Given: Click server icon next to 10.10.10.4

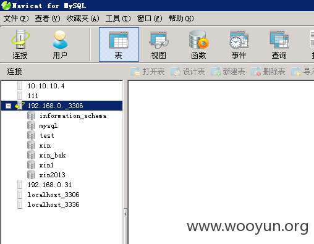Looking at the screenshot, I should (20, 86).
